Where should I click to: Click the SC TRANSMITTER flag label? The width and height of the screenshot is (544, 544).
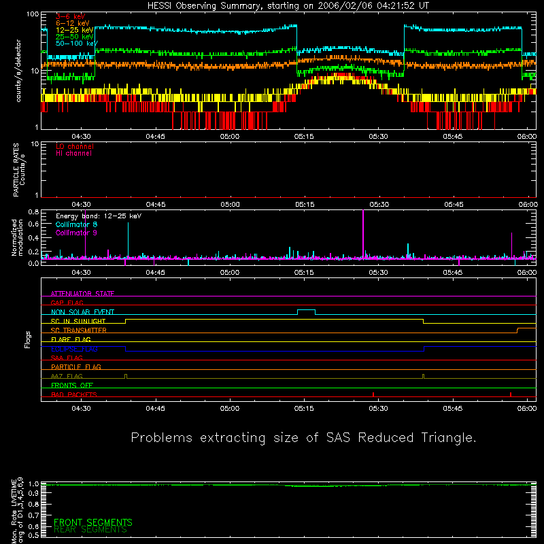point(79,330)
